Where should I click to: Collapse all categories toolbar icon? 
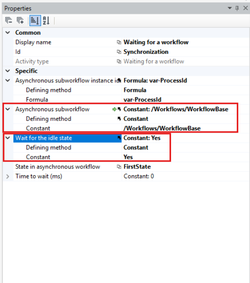(x=8, y=21)
